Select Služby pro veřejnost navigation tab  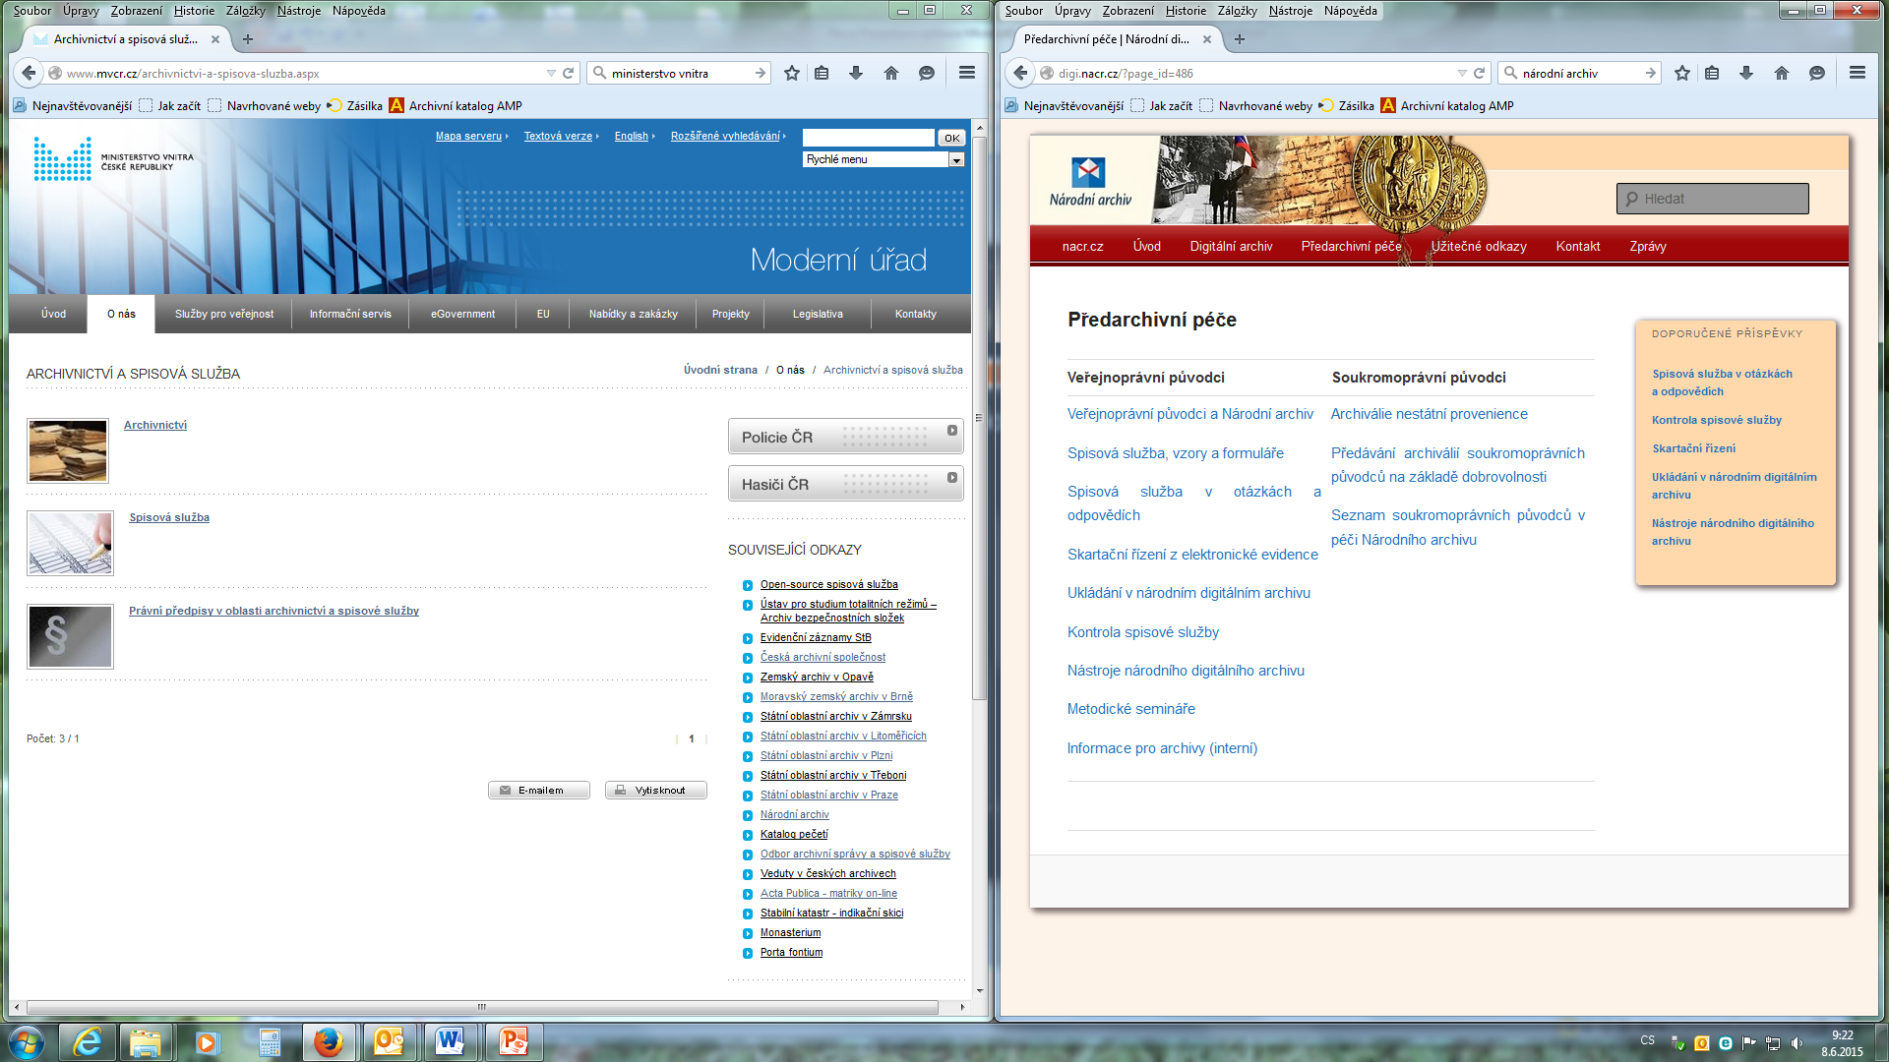coord(224,314)
